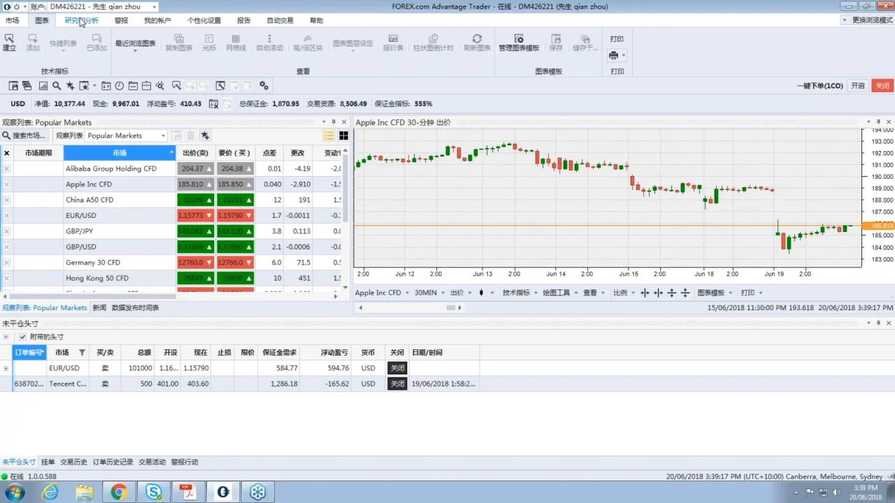Image resolution: width=895 pixels, height=503 pixels.
Task: Open the 技术指标 dropdown in chart toolbar
Action: click(520, 293)
